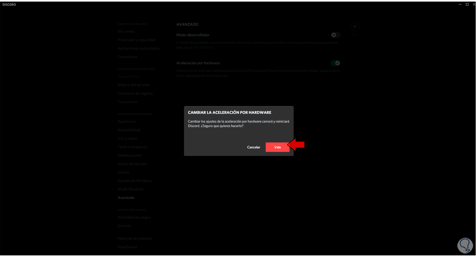Open the Facturación settings page
Screen dimensions: 476x257
point(127,102)
